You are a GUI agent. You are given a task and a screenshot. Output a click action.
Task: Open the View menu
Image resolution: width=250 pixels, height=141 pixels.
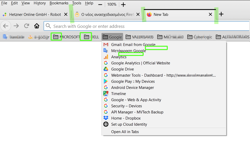pos(26,3)
